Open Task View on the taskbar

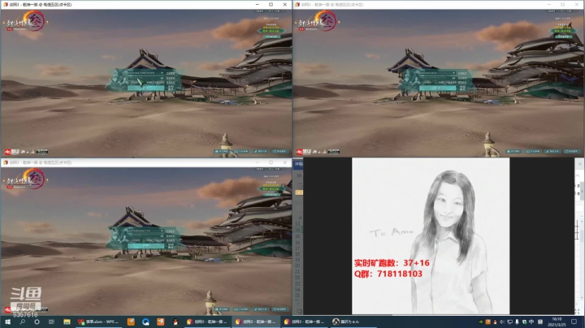point(51,322)
